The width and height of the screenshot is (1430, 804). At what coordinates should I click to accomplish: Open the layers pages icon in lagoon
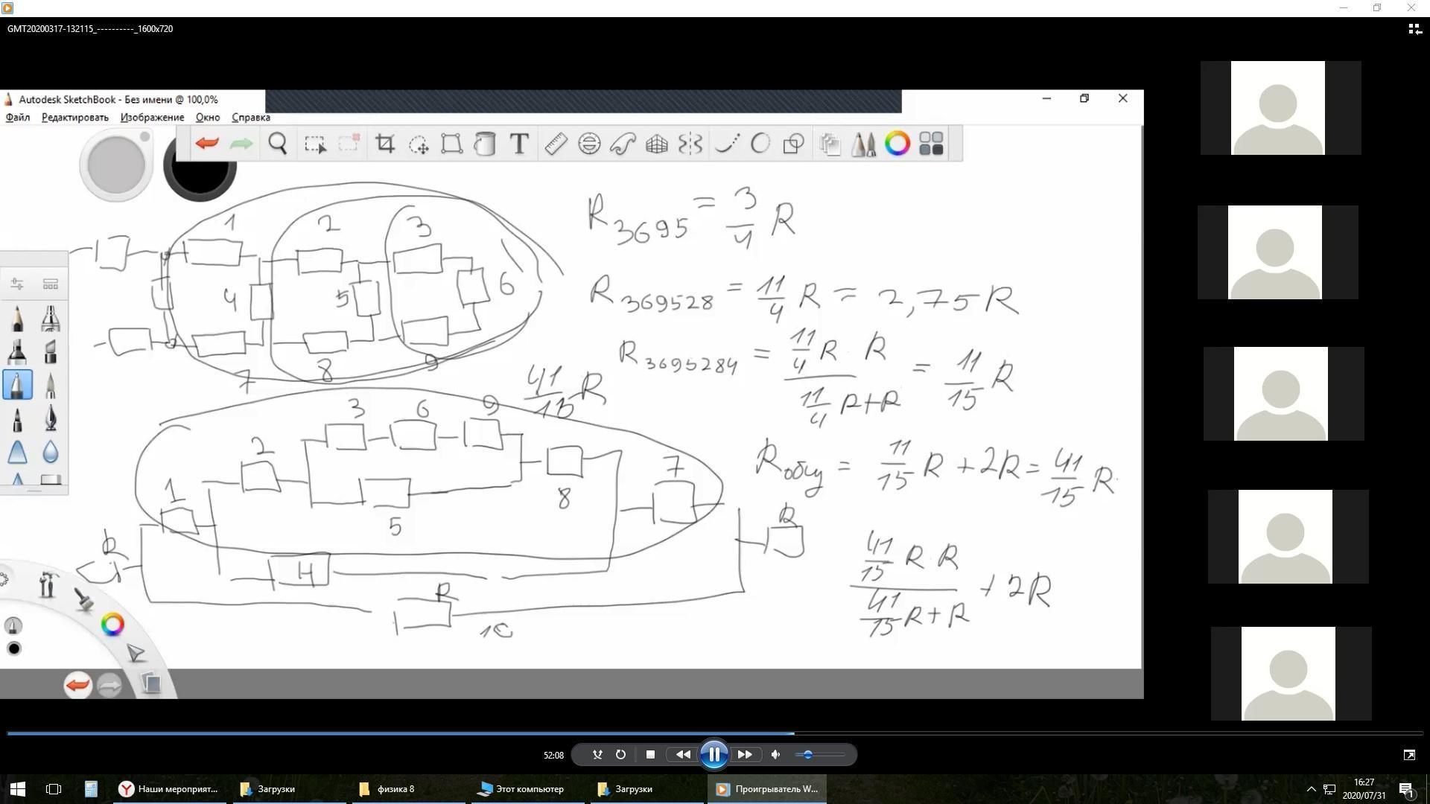click(151, 683)
